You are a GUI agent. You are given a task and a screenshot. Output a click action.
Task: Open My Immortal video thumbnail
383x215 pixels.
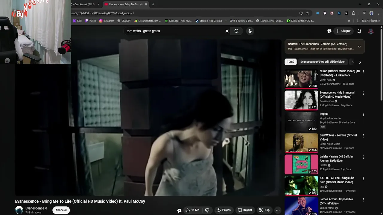(301, 101)
